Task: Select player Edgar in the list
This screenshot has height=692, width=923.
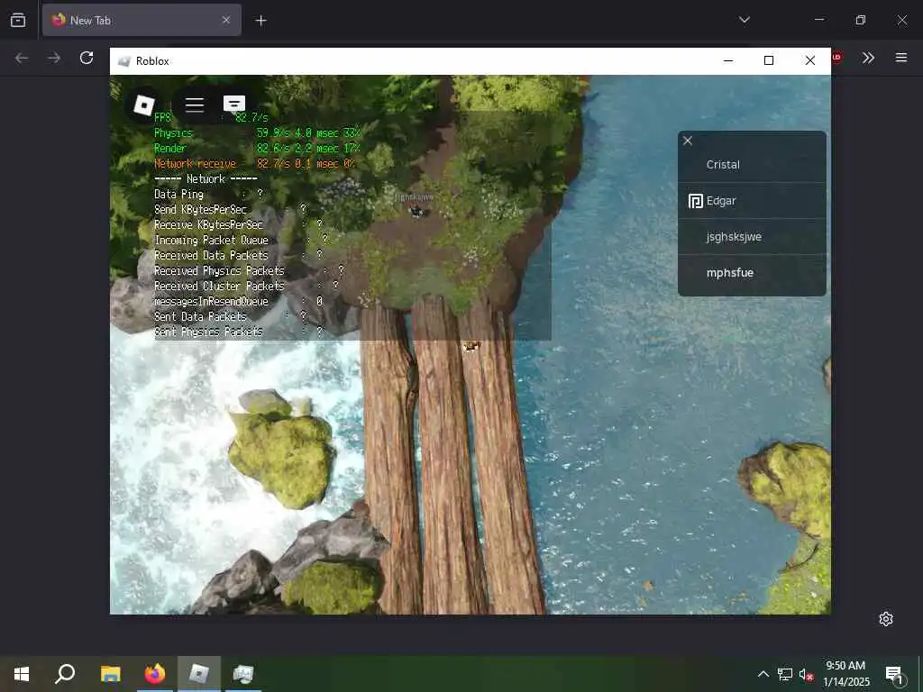Action: pos(752,201)
